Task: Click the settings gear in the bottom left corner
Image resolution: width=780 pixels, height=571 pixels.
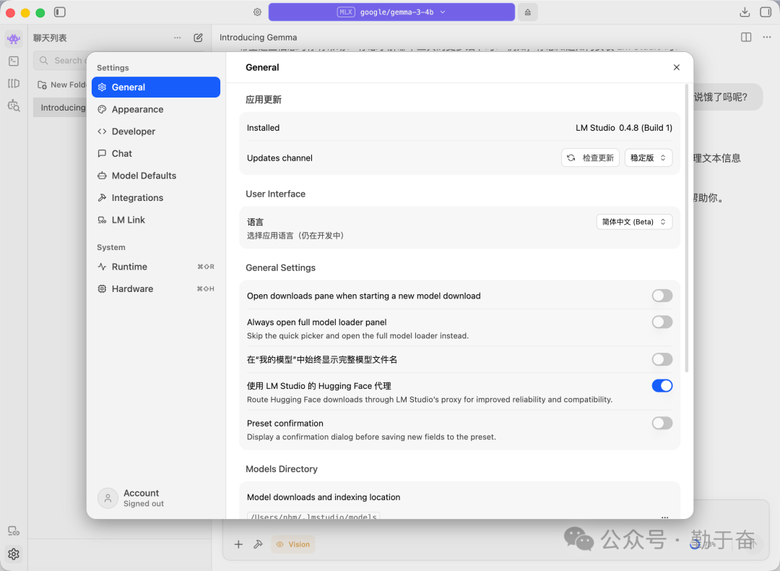Action: pos(14,554)
